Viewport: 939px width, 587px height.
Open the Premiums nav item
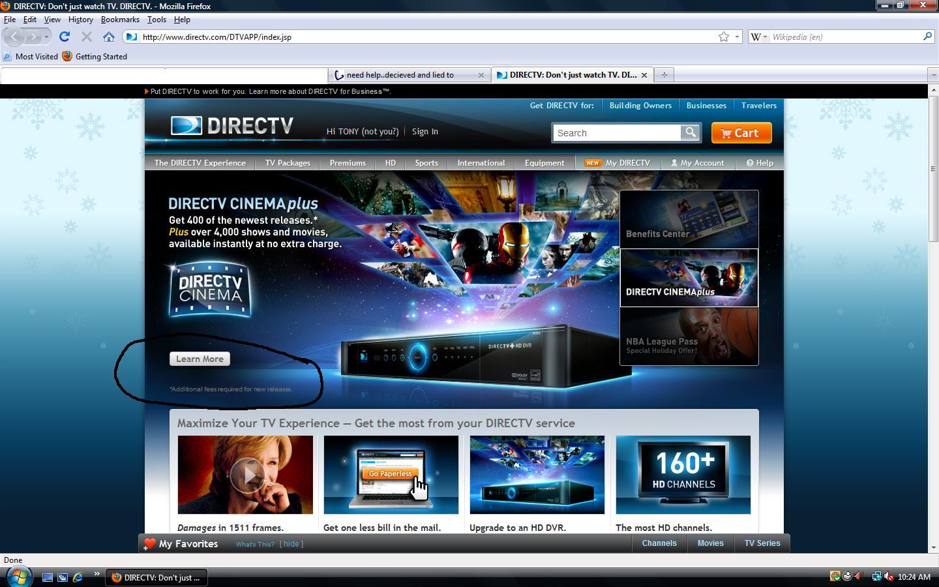click(348, 163)
